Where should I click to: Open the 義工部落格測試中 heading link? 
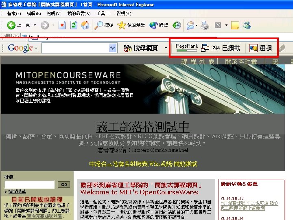[143, 127]
